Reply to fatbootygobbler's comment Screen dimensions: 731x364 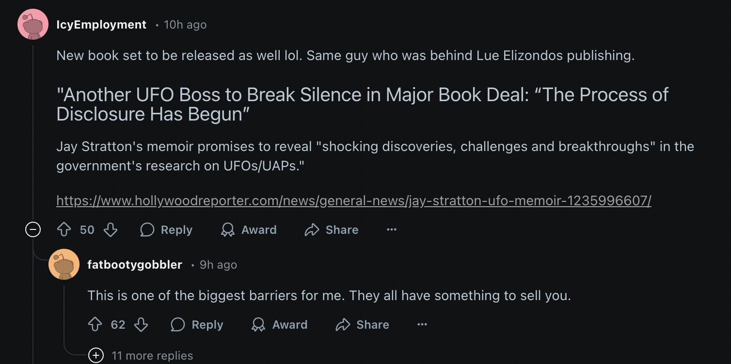(x=197, y=324)
